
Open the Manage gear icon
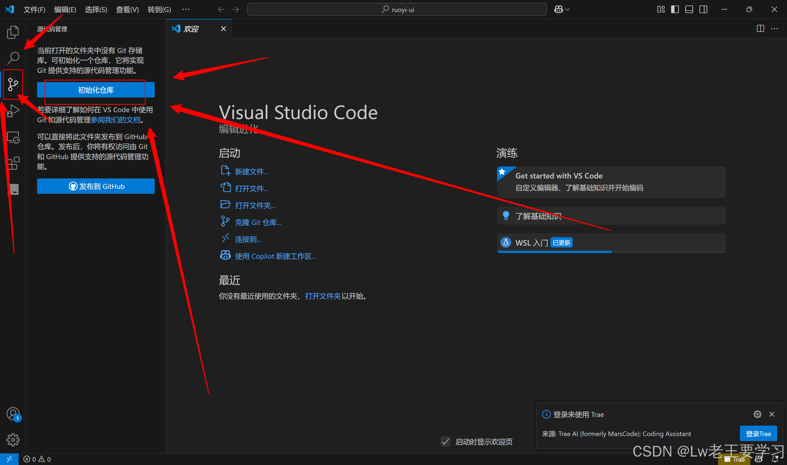coord(13,440)
